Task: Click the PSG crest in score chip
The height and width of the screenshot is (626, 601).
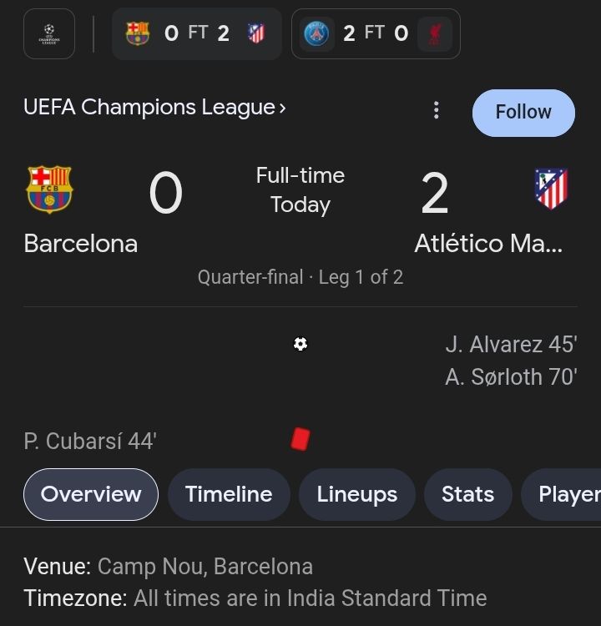Action: coord(316,33)
